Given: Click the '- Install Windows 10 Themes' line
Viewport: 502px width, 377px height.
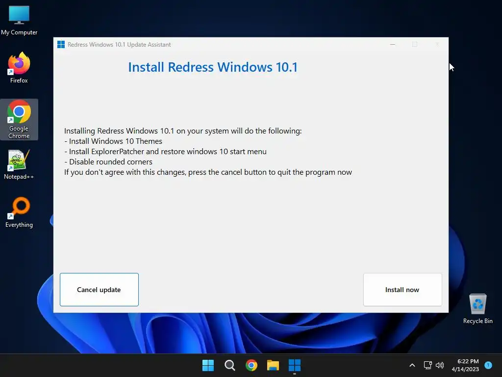Looking at the screenshot, I should point(113,141).
